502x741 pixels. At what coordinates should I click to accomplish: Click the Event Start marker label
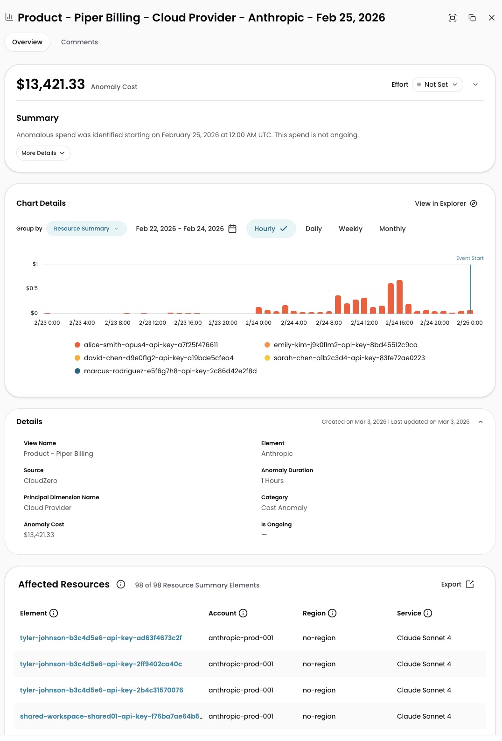[x=470, y=258]
